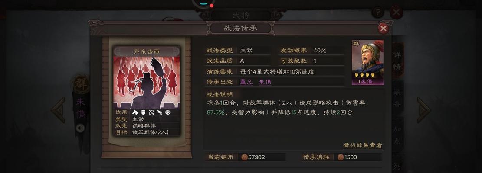Click the 群 faction badge above 朱儁
482x173 pixels.
[x=81, y=83]
